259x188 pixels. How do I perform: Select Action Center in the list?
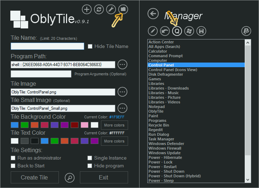(x=196, y=42)
